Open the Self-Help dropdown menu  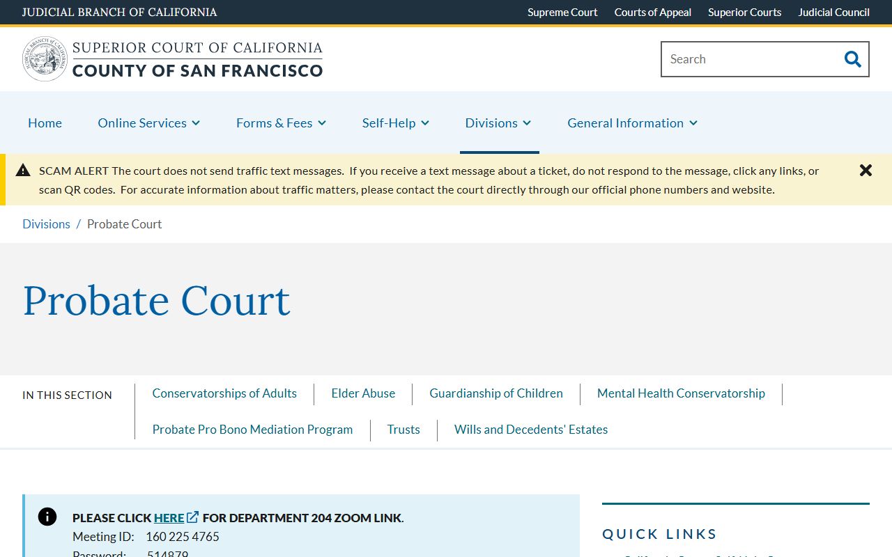[x=396, y=123]
